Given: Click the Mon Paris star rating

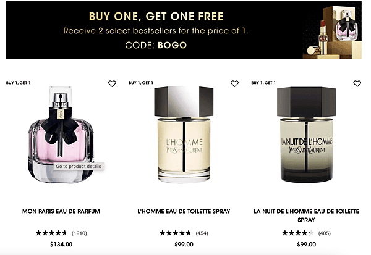Looking at the screenshot, I should click(51, 233).
